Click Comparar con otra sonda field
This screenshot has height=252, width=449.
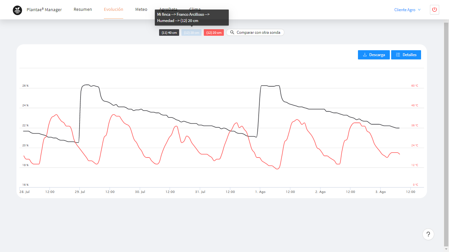point(255,32)
